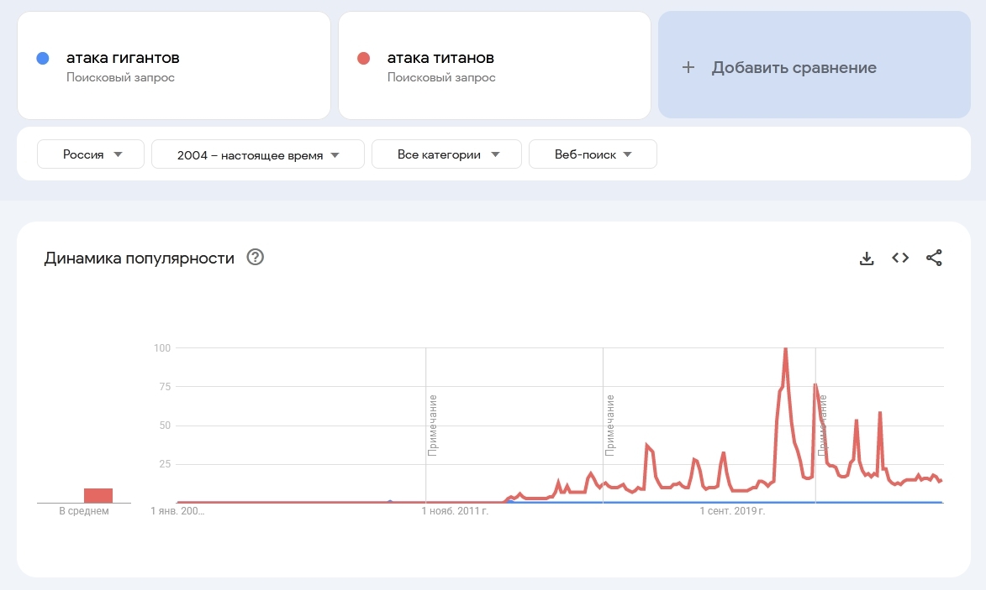Click the Динамика популярности heading

coord(139,258)
